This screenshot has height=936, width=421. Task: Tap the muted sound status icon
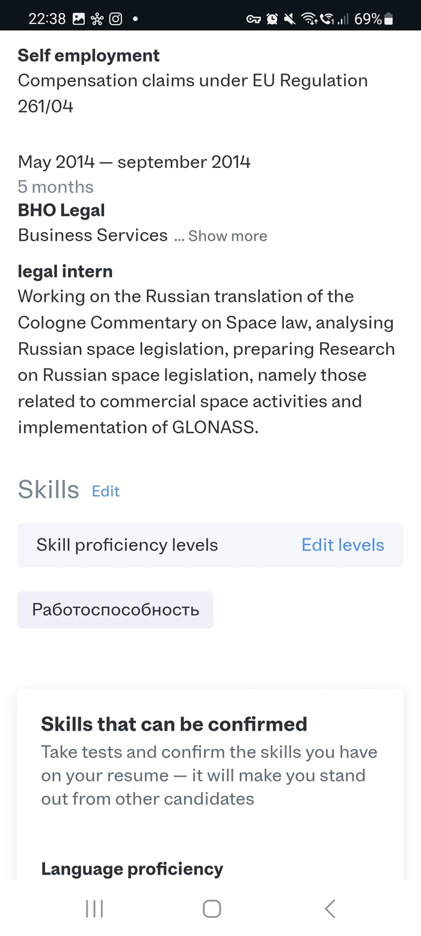tap(290, 19)
